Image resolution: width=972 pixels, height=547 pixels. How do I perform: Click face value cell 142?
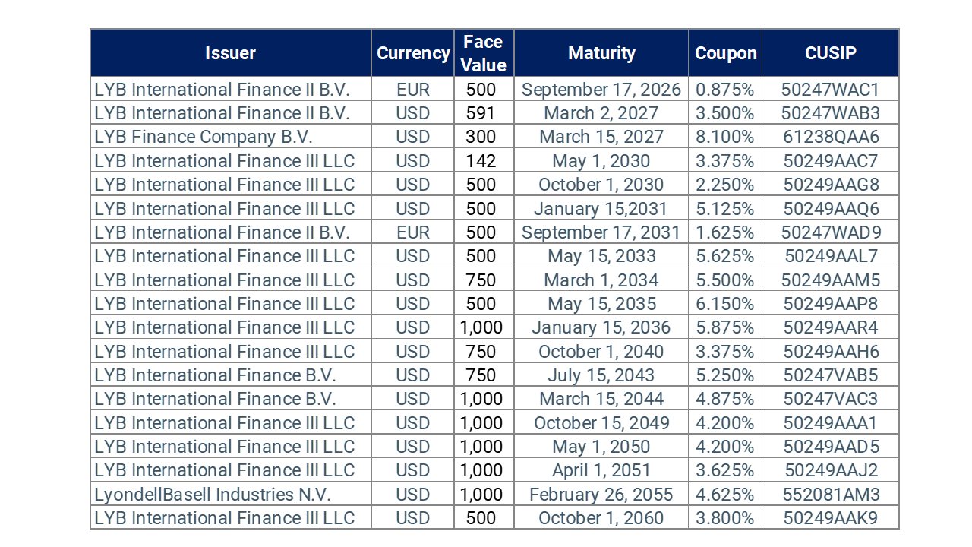[x=481, y=161]
